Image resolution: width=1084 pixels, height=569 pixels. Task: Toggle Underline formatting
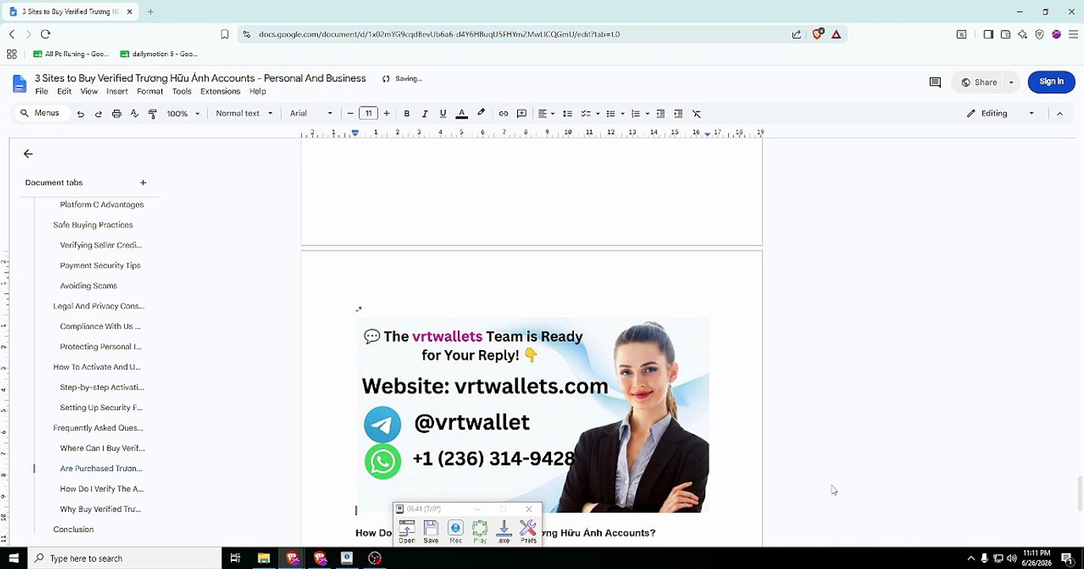(443, 114)
